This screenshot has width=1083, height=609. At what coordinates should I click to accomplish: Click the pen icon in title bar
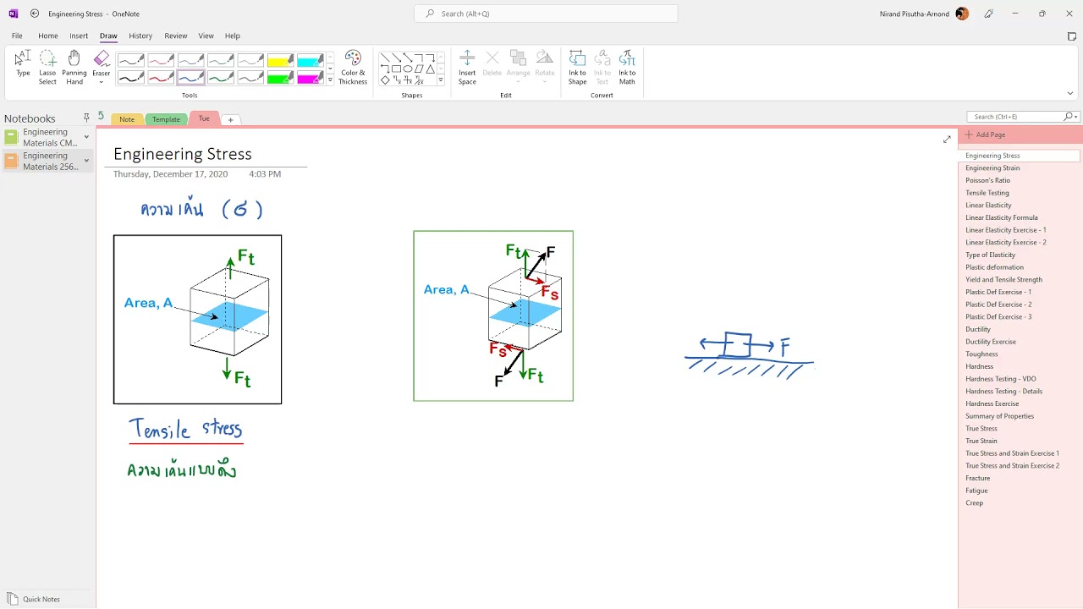click(x=988, y=14)
